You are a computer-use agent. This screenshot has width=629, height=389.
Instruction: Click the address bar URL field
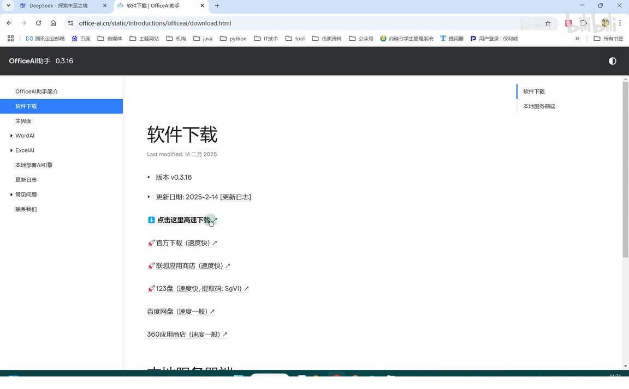[155, 23]
